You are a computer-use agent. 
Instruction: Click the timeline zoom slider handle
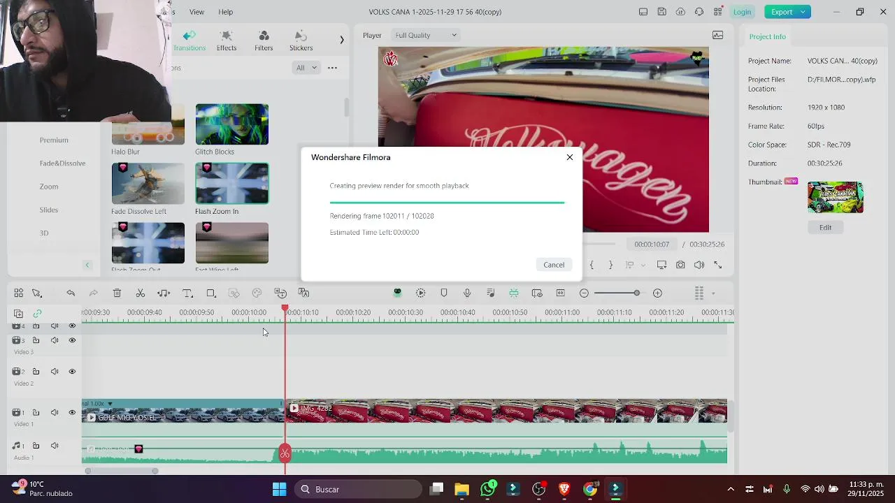click(636, 293)
